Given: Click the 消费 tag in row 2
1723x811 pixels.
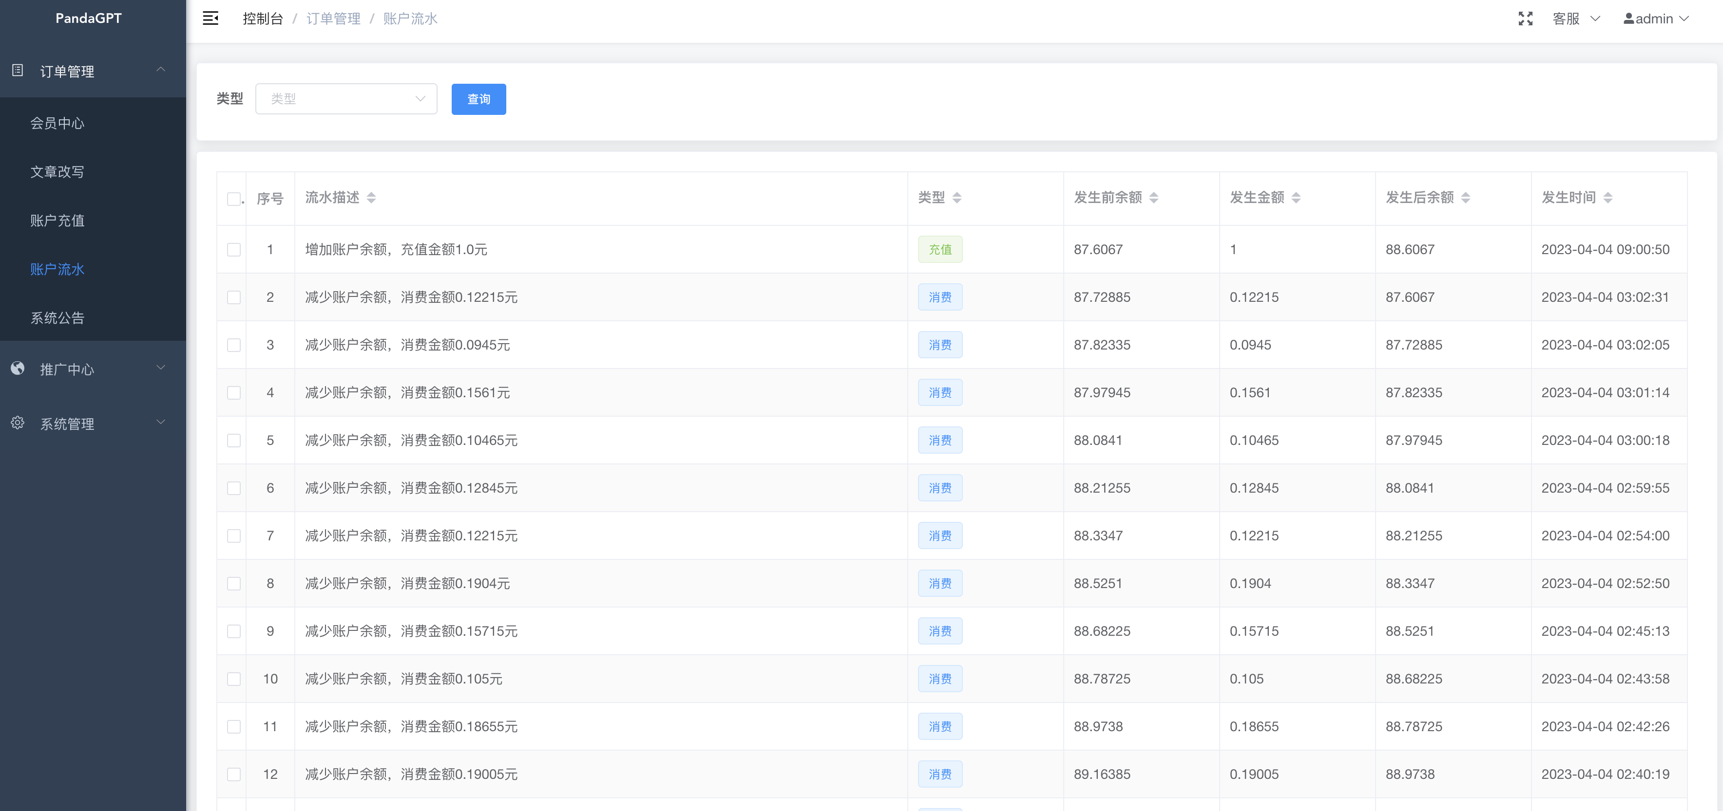Looking at the screenshot, I should 940,297.
